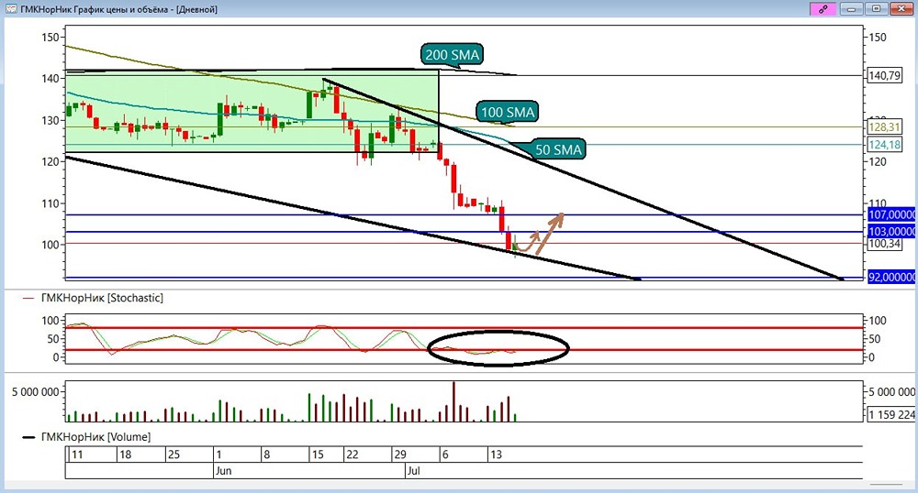Click the pink link icon button
Viewport: 918px width, 493px height.
[x=823, y=9]
